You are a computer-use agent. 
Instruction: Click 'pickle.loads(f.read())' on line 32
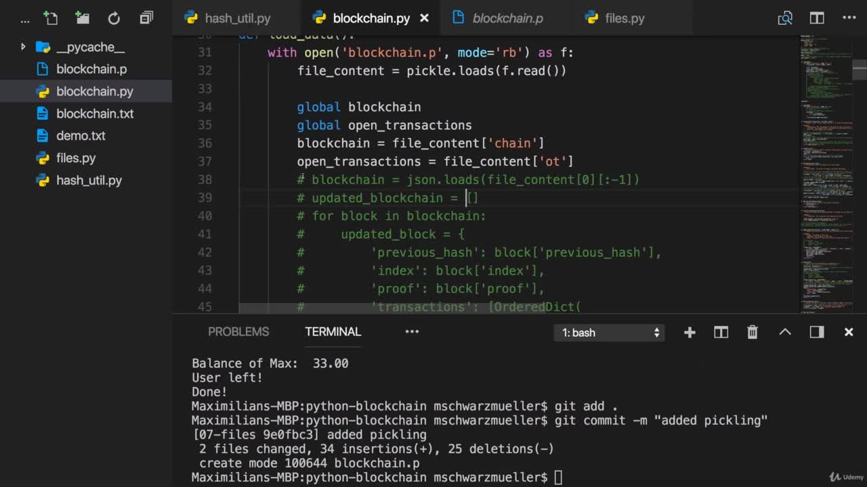click(x=486, y=70)
